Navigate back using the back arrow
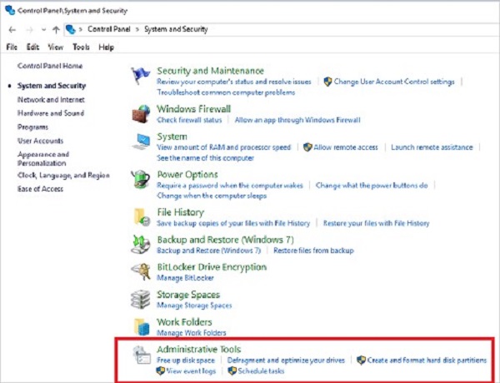 11,30
